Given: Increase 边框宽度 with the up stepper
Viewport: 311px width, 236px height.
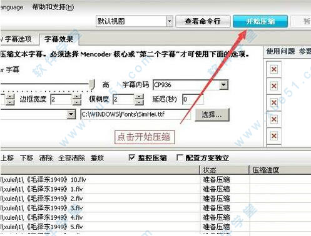Looking at the screenshot, I should (77, 97).
